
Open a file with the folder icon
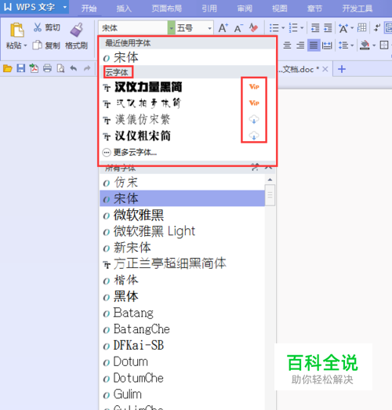pyautogui.click(x=8, y=69)
